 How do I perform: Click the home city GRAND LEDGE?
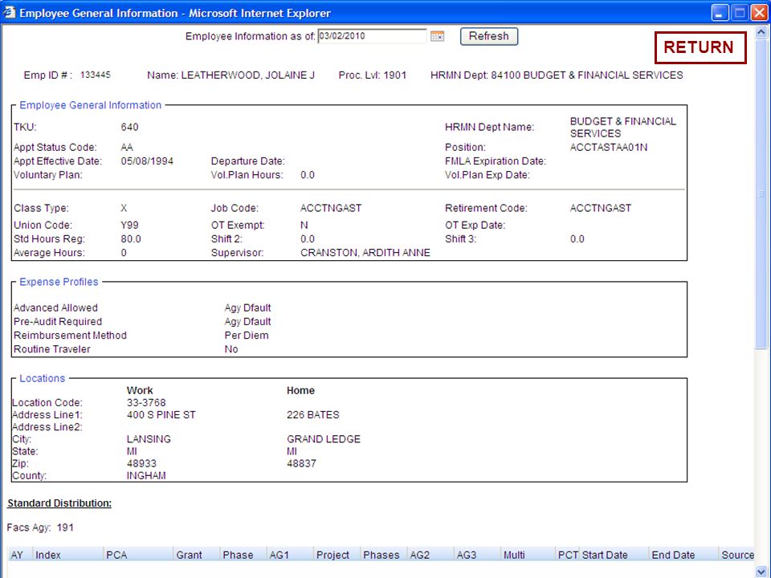coord(324,439)
